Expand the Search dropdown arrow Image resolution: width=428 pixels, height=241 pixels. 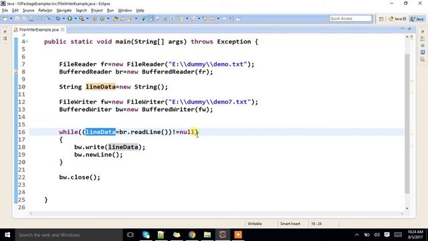click(x=136, y=19)
